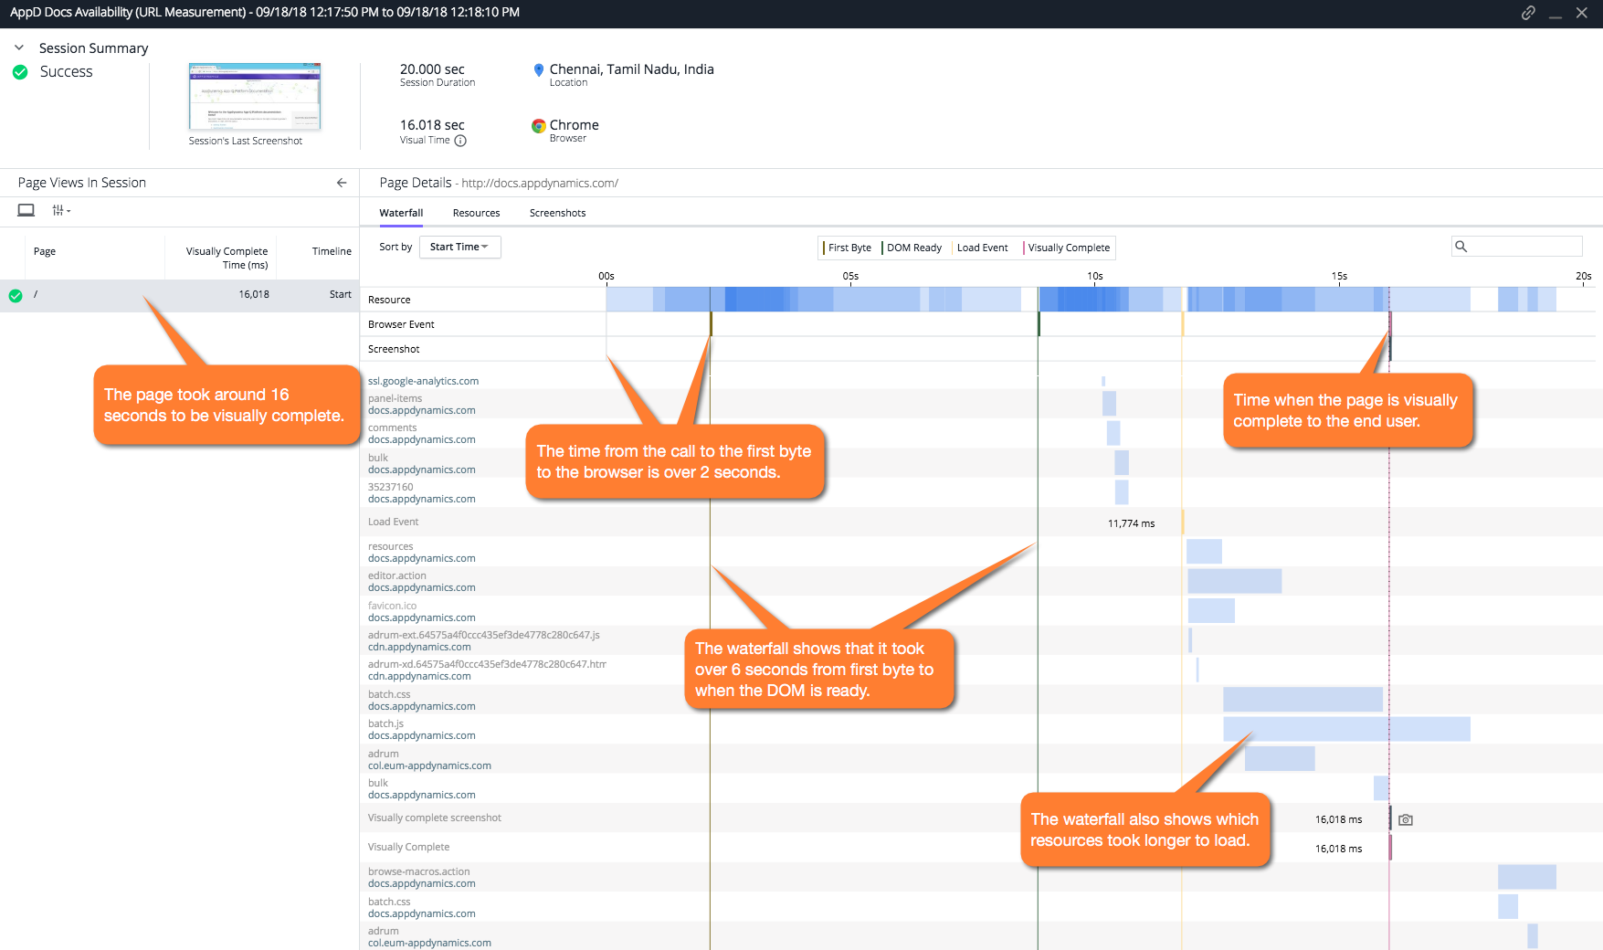
Task: Open the Session's Last Screenshot thumbnail
Action: pyautogui.click(x=254, y=97)
